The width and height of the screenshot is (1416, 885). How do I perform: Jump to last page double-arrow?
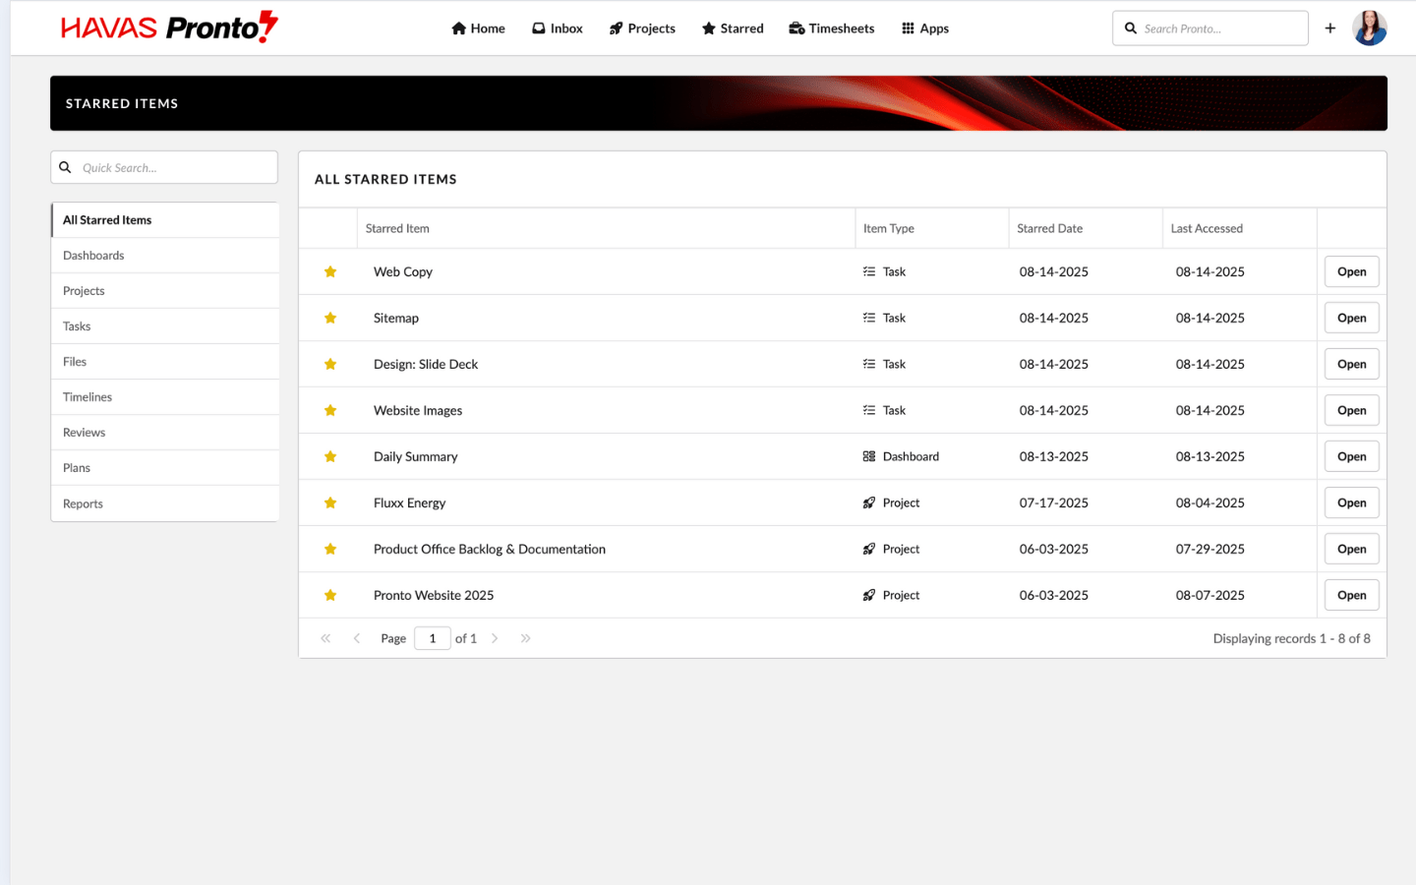click(x=526, y=639)
